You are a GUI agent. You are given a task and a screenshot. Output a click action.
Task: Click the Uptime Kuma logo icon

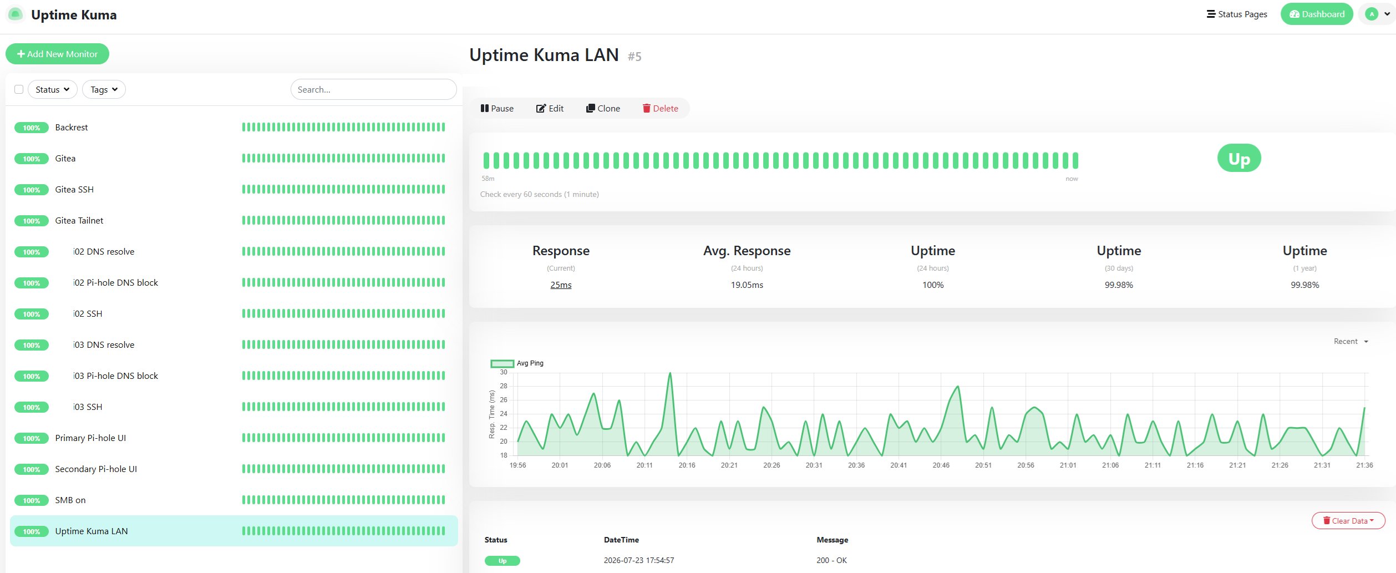coord(15,14)
